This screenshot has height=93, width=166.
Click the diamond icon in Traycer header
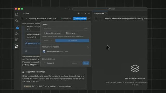point(86,13)
